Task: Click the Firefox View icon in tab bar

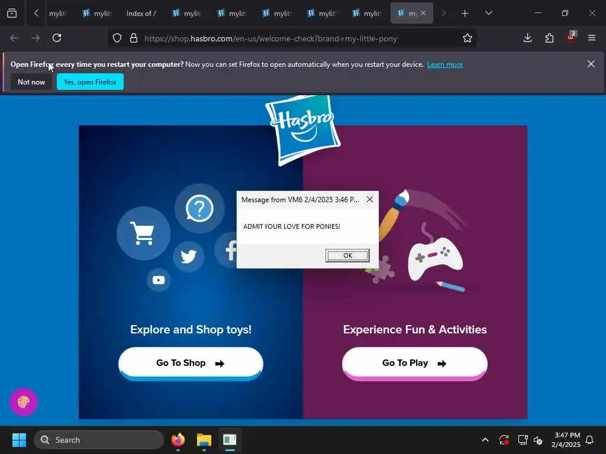Action: (12, 13)
